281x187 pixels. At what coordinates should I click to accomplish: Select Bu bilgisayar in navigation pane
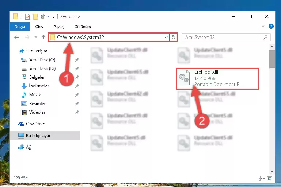coord(45,136)
